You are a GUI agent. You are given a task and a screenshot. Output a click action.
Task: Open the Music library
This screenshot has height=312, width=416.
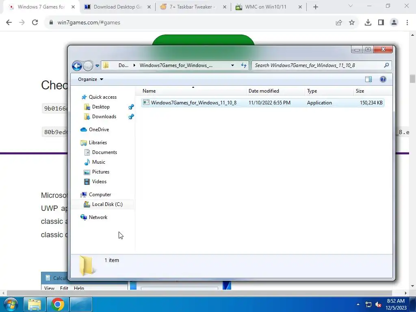pyautogui.click(x=98, y=162)
